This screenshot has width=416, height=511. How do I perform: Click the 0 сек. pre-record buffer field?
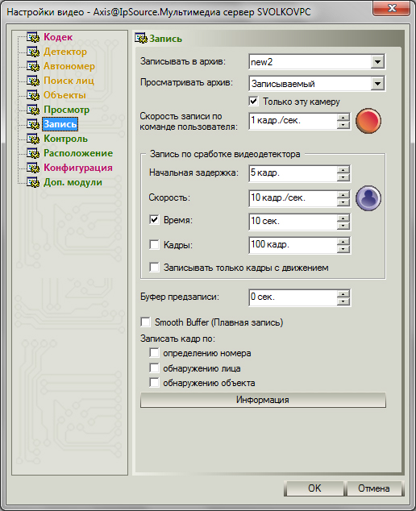click(x=293, y=297)
